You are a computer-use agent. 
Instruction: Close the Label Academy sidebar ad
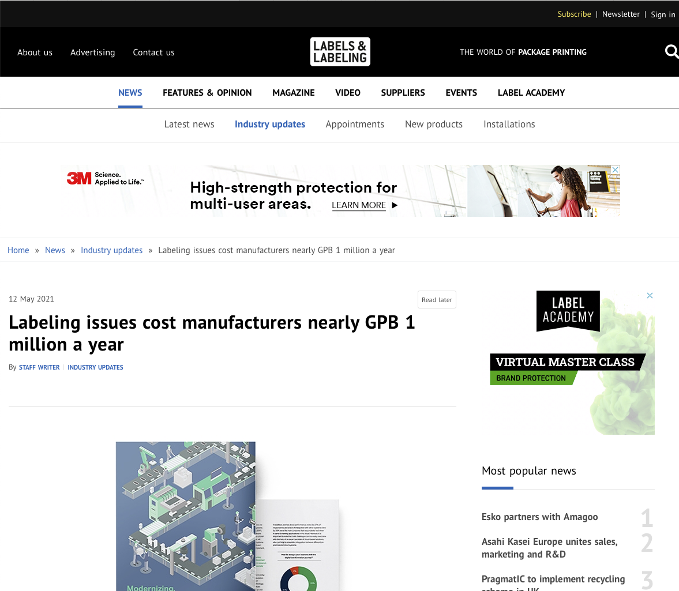[650, 295]
